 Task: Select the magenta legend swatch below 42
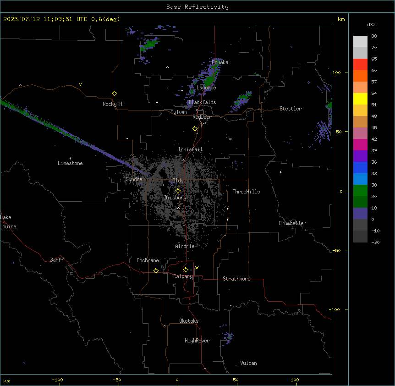tap(360, 144)
